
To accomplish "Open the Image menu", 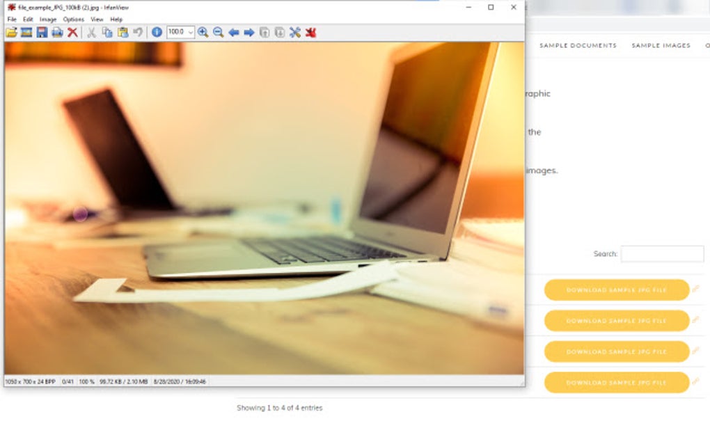I will [47, 19].
